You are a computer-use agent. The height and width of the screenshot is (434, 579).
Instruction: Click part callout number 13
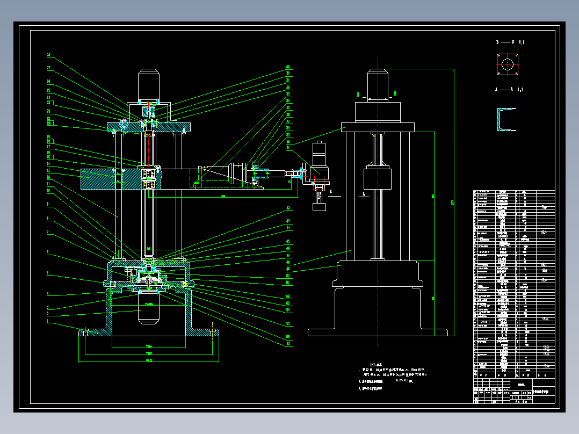(x=48, y=171)
